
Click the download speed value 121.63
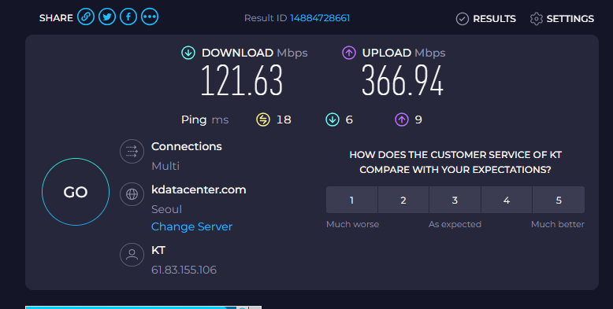(242, 80)
